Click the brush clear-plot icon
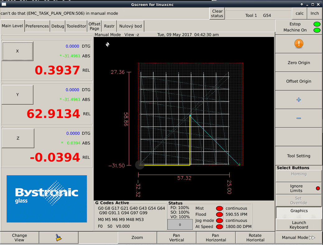 click(59, 238)
